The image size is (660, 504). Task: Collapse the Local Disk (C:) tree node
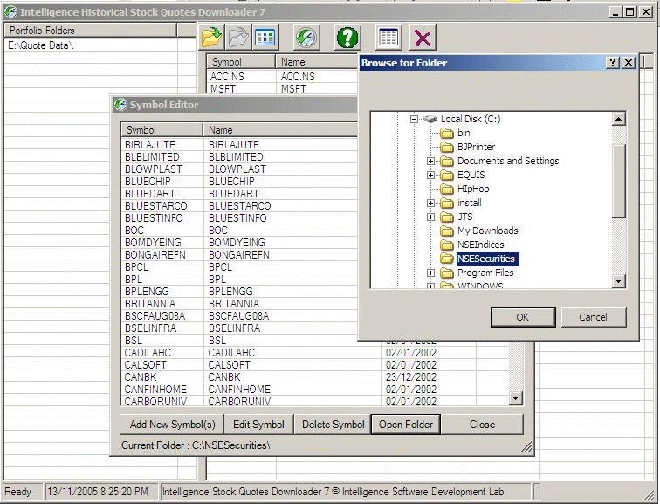click(x=416, y=119)
